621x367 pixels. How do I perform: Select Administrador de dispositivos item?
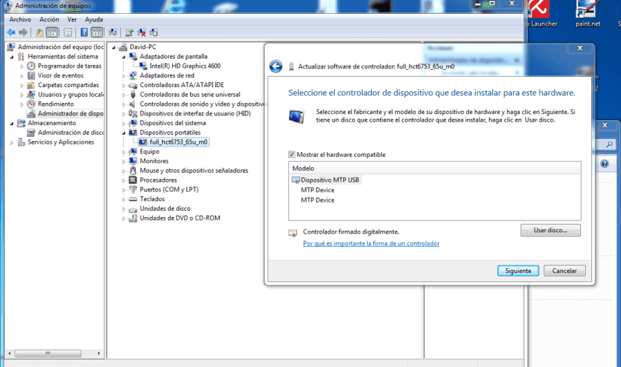[x=71, y=113]
